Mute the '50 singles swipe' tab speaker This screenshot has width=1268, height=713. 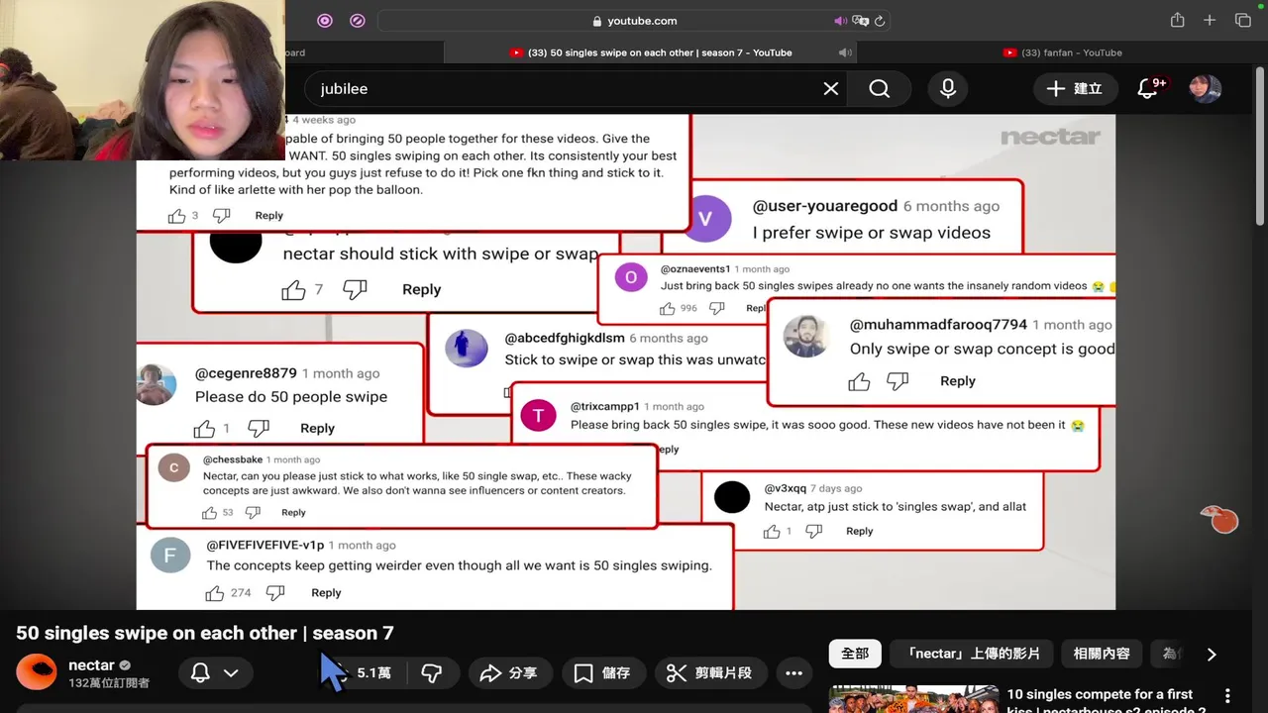[x=845, y=52]
